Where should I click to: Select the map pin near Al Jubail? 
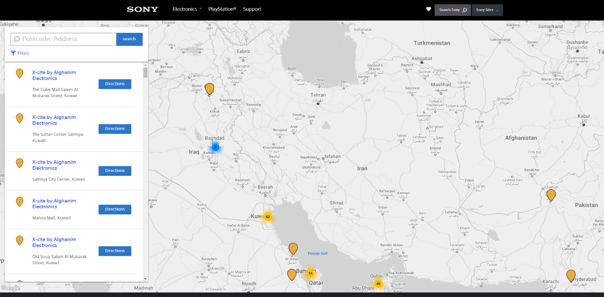point(293,248)
